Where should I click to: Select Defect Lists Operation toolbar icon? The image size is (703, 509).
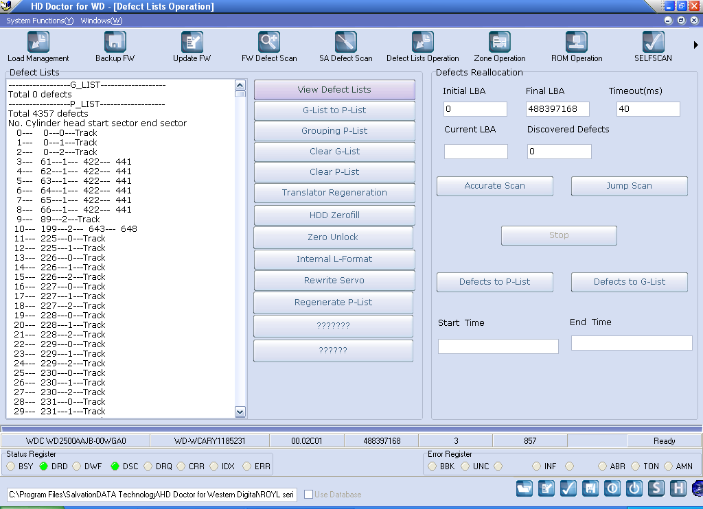[x=423, y=47]
